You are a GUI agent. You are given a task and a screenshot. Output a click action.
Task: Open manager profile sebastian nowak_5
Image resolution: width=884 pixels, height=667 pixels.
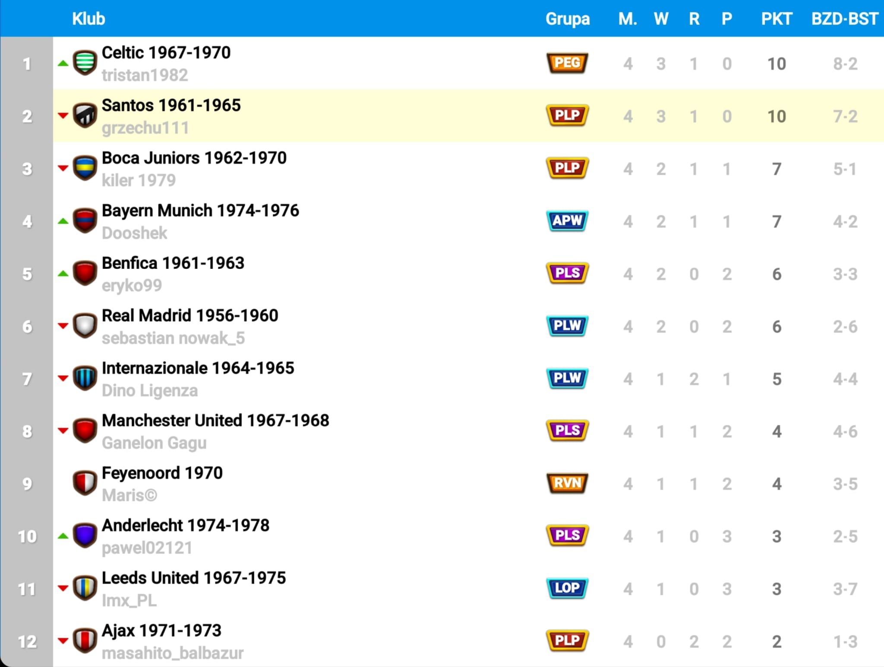(x=173, y=338)
